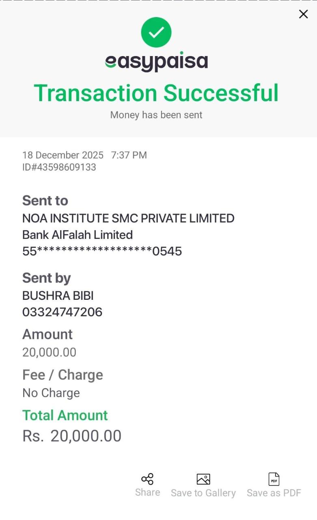The image size is (317, 520).
Task: Select sender name BUSHRA BIBI
Action: pos(58,295)
